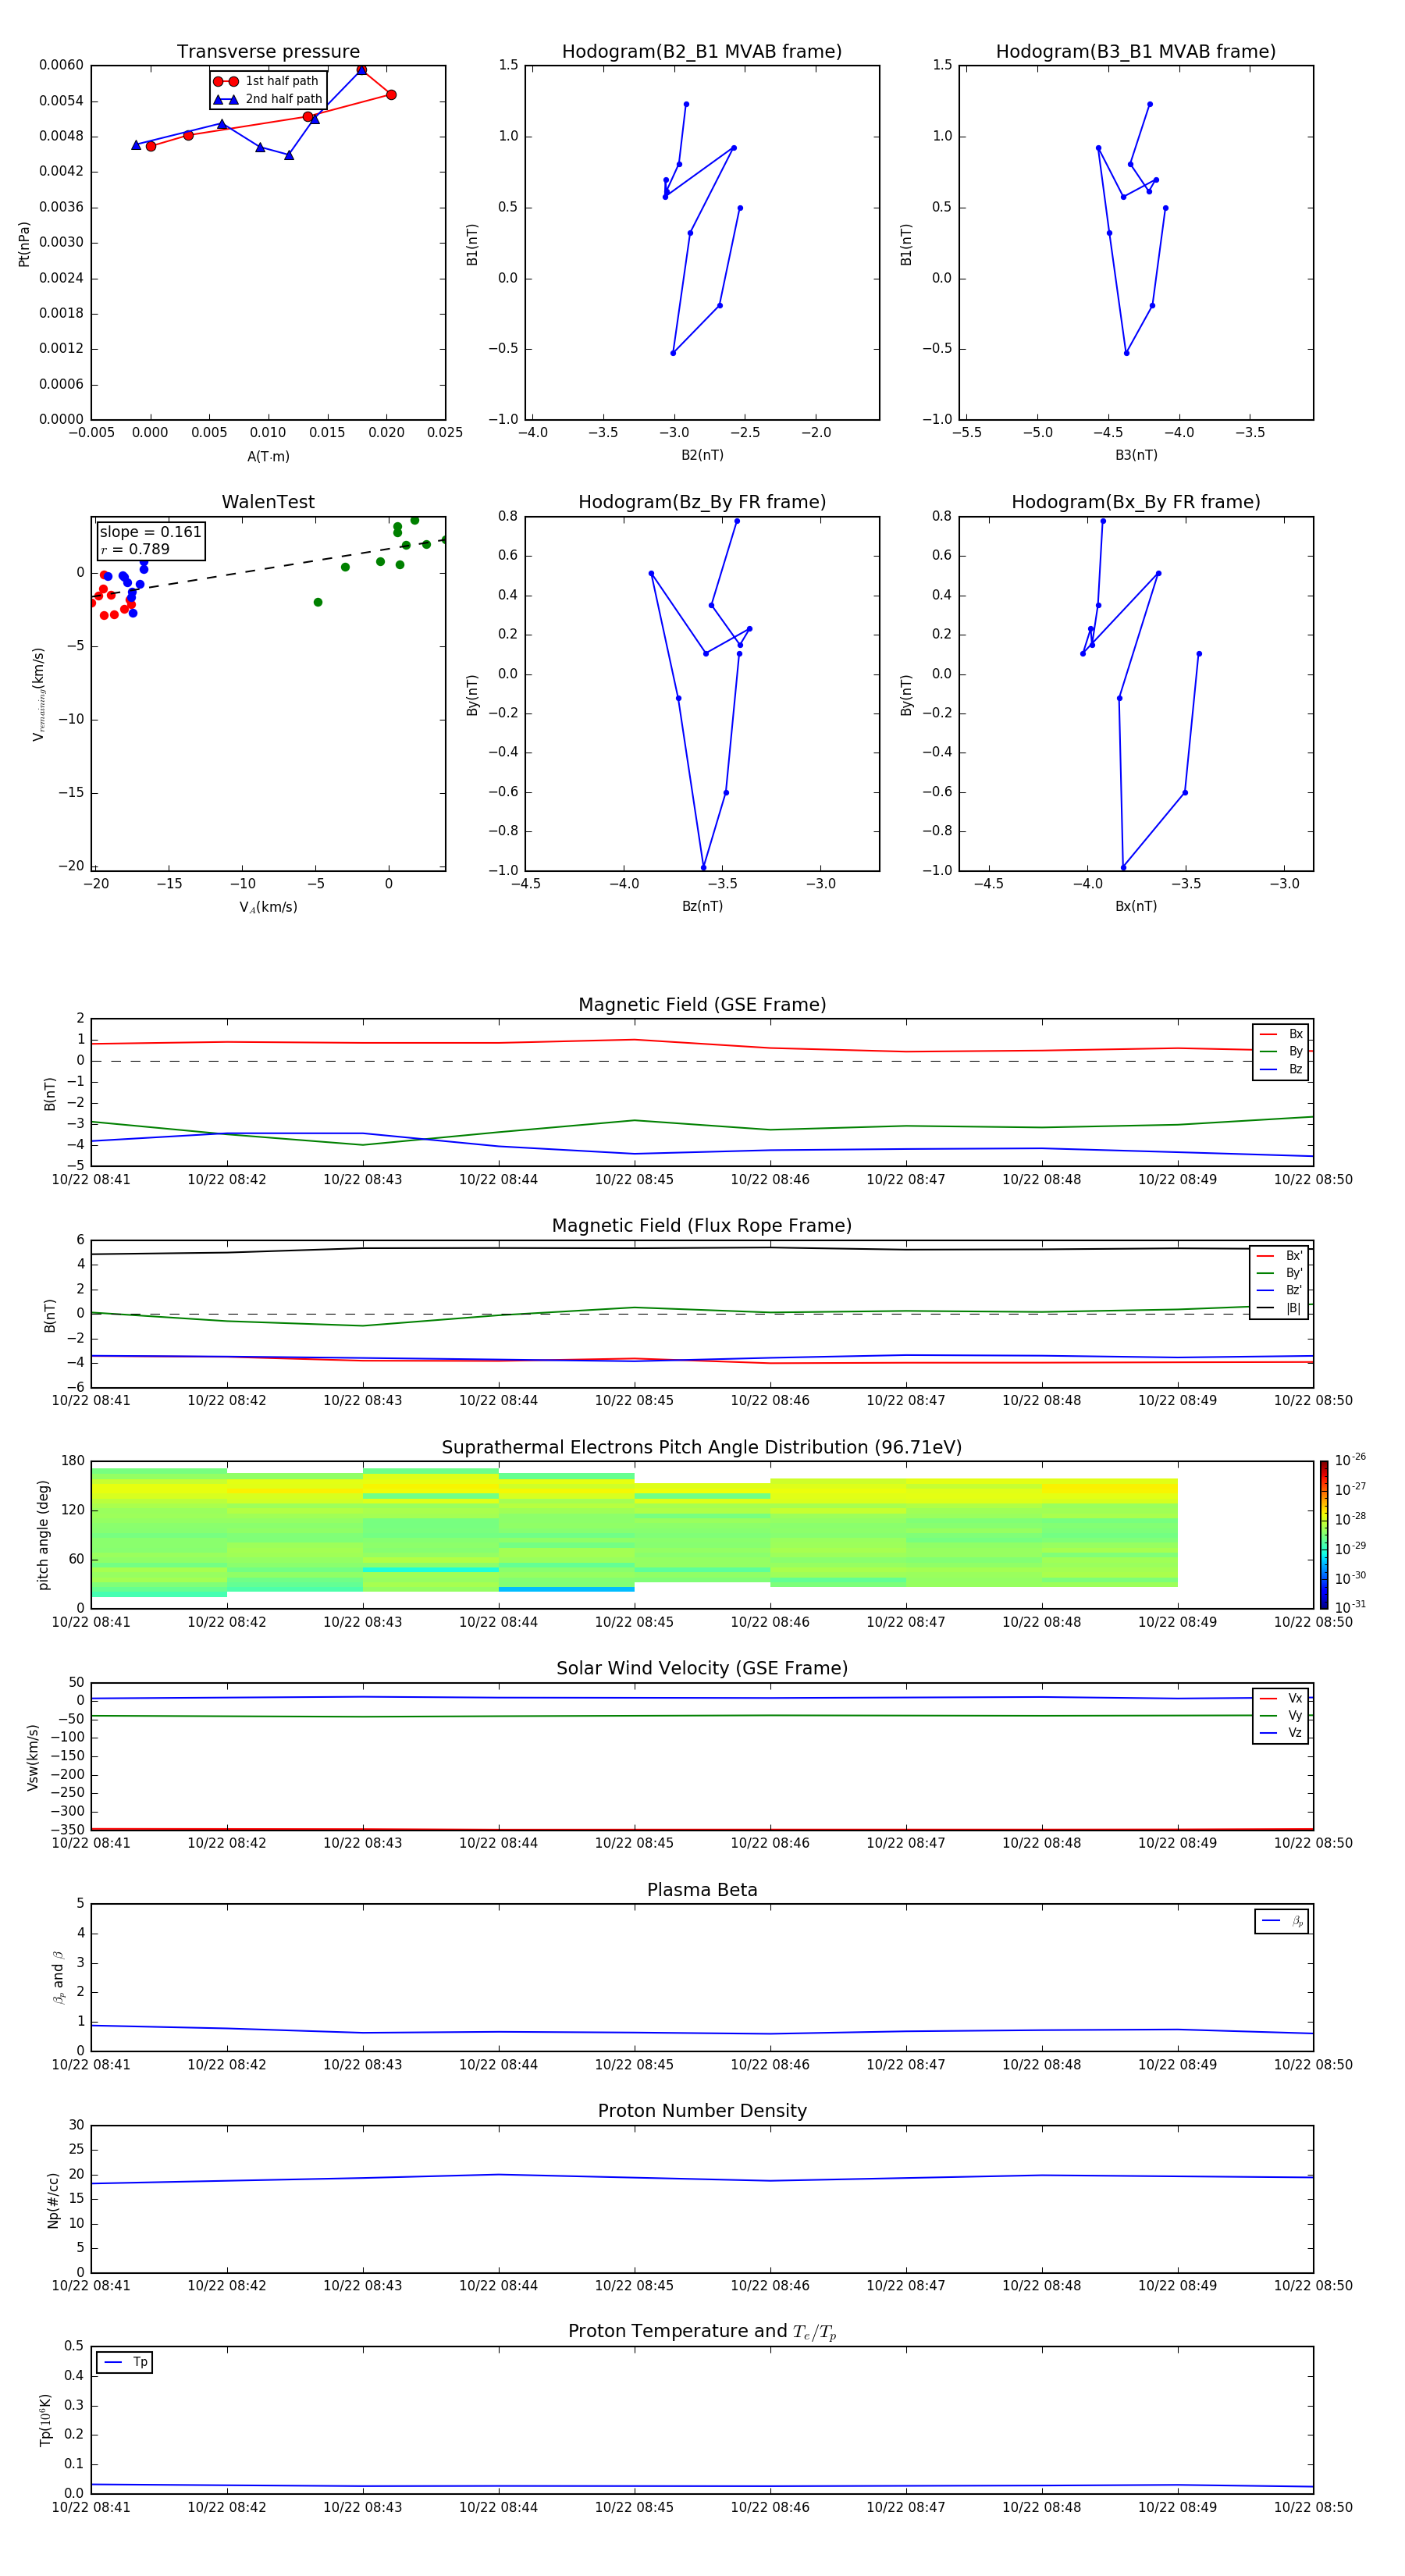Image resolution: width=1405 pixels, height=2576 pixels.
Task: Click the "V_remaining(km/s)" y-axis label
Action: tap(38, 694)
